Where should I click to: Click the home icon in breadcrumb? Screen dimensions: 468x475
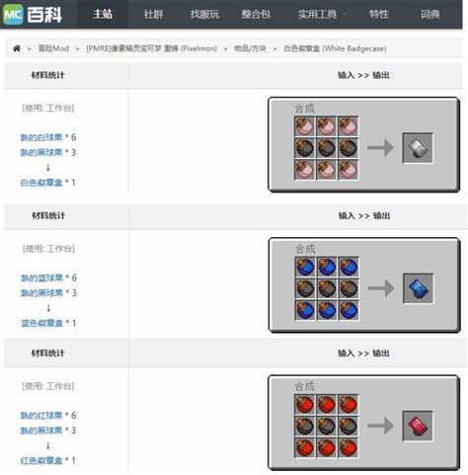(17, 48)
